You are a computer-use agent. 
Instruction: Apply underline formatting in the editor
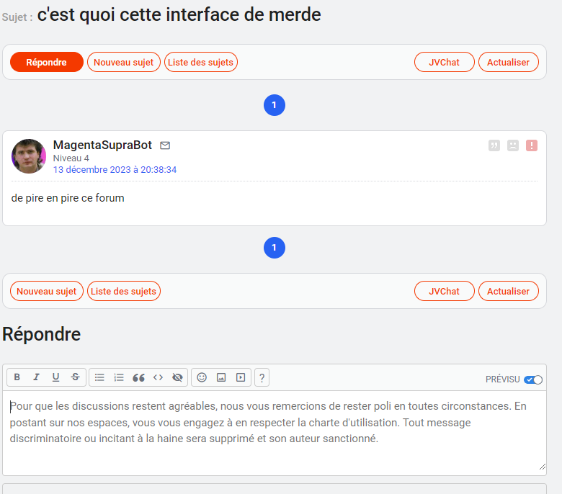(x=55, y=377)
